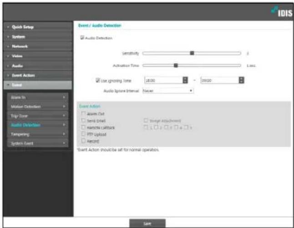Toggle remote callback checkbox 2
294x228 pixels.
156,127
